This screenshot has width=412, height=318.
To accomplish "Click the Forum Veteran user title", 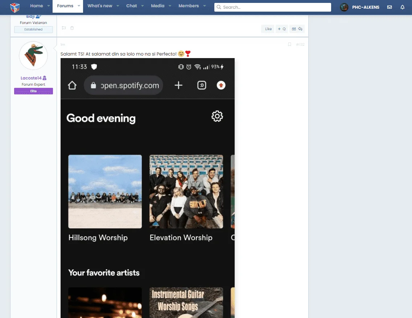I will pyautogui.click(x=33, y=23).
